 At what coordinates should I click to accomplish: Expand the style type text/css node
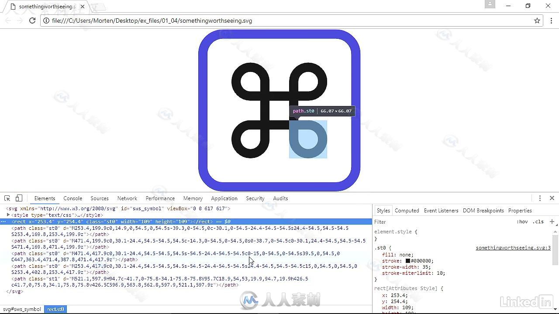(x=8, y=215)
